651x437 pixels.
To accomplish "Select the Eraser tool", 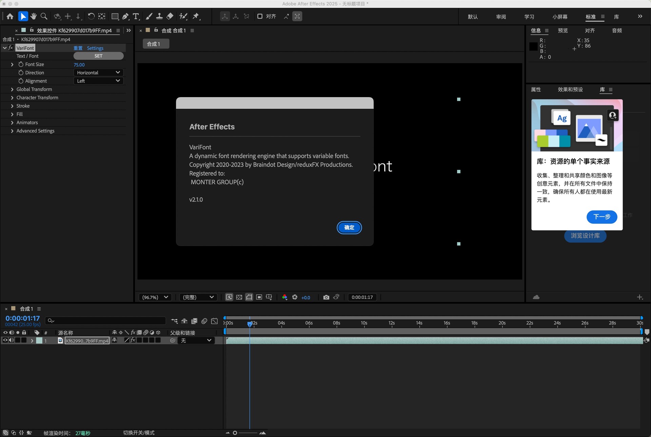I will click(170, 16).
